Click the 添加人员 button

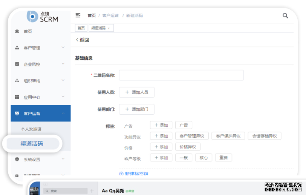(x=136, y=92)
